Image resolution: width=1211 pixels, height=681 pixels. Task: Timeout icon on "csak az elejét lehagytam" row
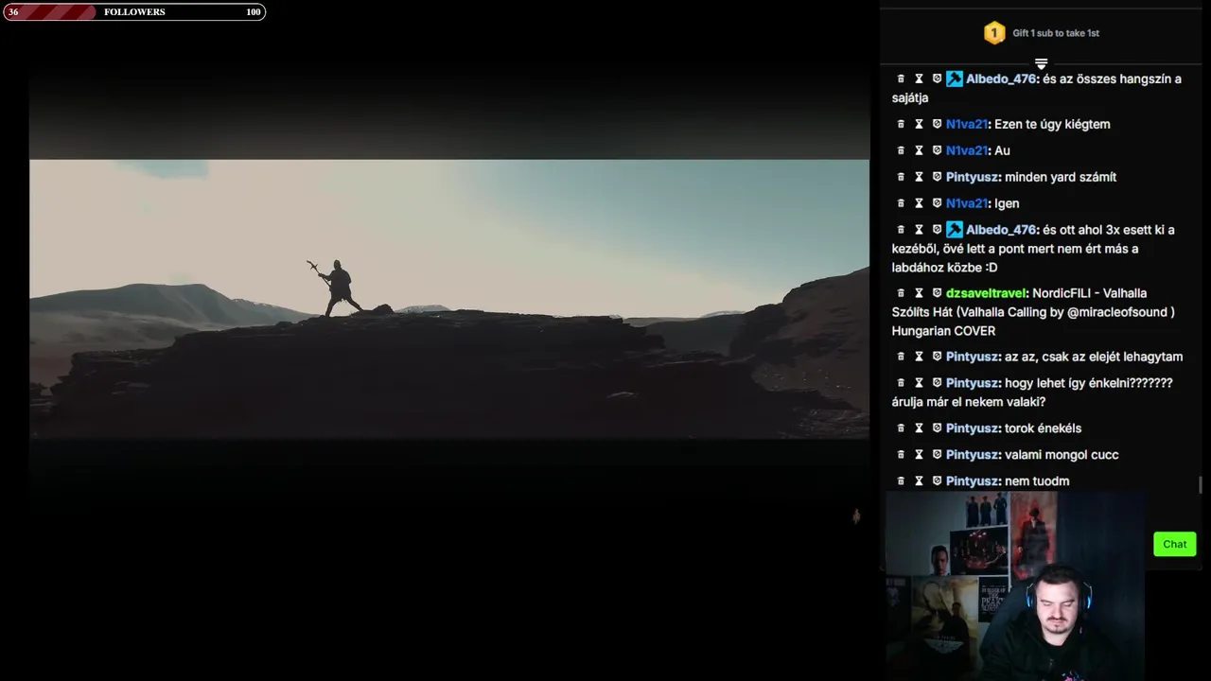click(x=919, y=357)
